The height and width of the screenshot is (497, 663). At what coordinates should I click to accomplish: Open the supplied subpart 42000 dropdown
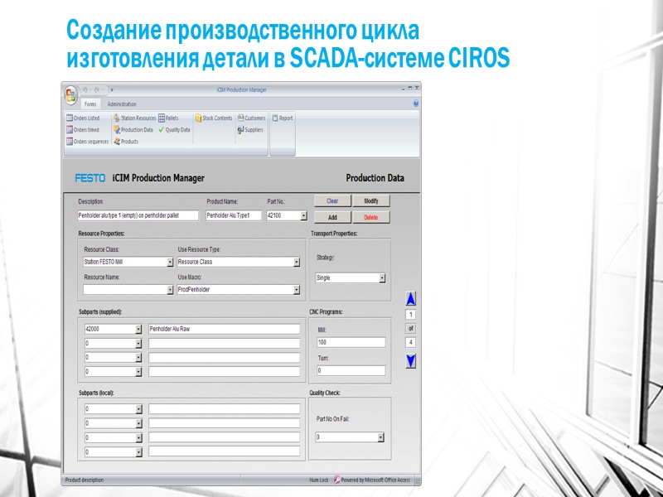pos(138,329)
